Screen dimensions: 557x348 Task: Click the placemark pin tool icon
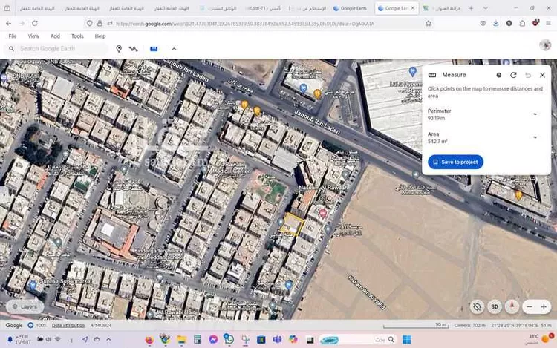click(119, 49)
